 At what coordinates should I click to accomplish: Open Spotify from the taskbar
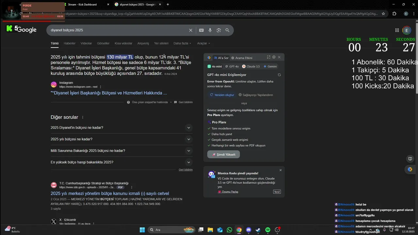(x=268, y=230)
